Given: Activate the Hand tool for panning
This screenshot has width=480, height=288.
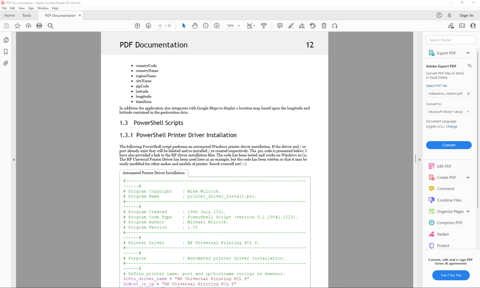Looking at the screenshot, I should point(195,26).
